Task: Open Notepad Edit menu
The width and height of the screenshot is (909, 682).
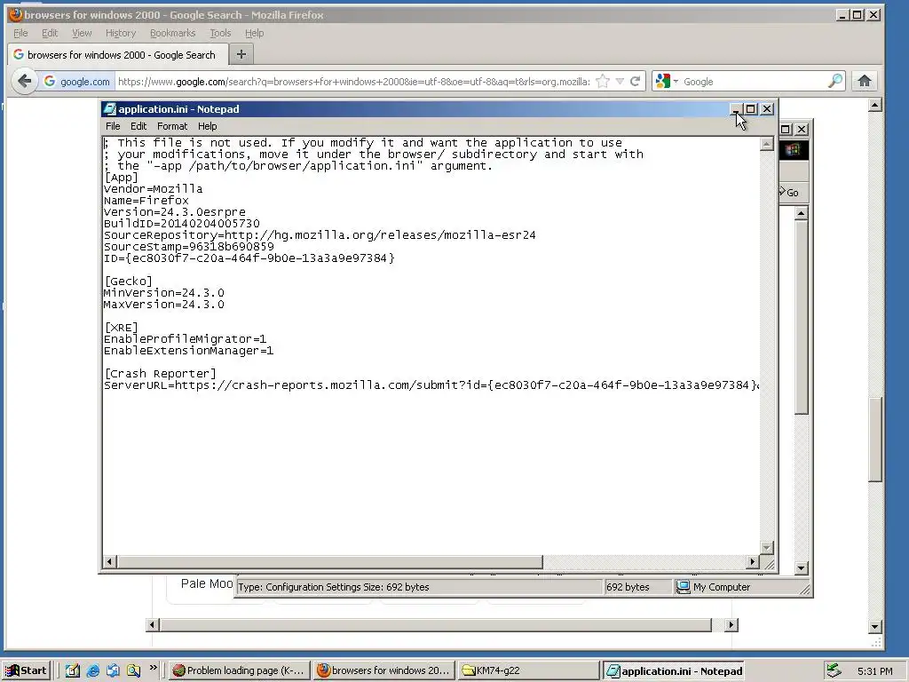Action: (138, 126)
